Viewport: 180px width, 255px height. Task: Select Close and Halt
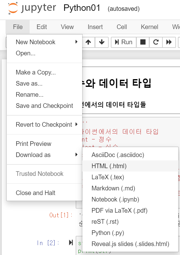click(x=44, y=193)
